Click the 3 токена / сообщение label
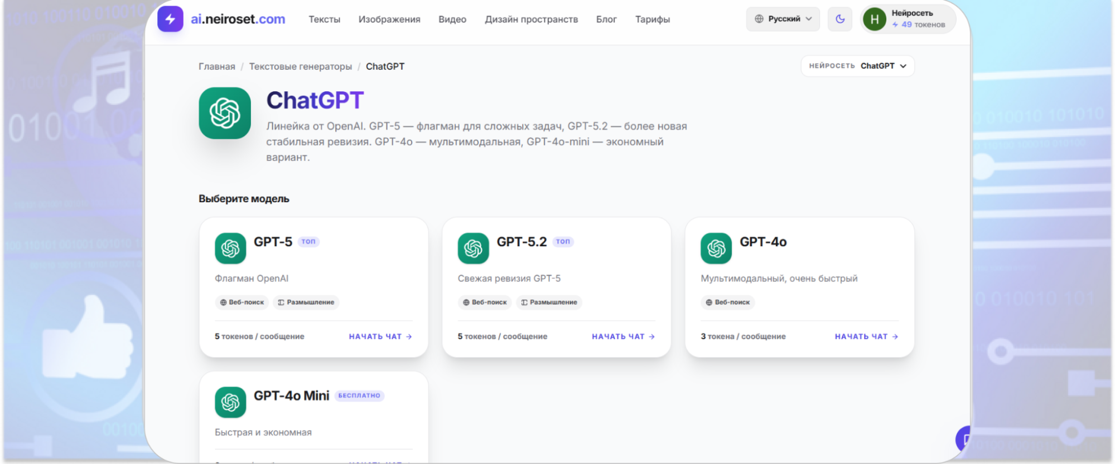 point(743,336)
